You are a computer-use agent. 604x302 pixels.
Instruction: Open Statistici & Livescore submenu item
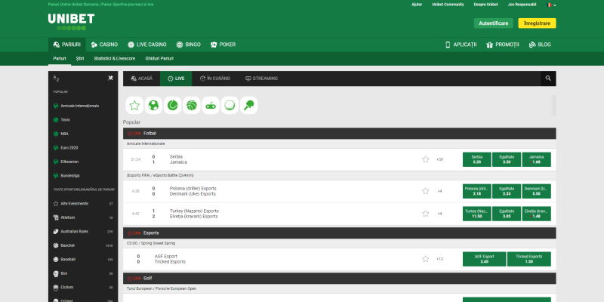pos(115,59)
